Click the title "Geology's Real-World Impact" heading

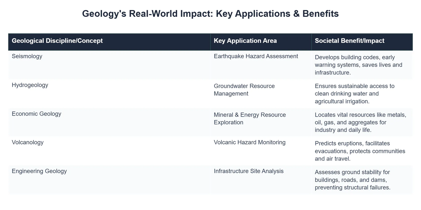point(210,14)
